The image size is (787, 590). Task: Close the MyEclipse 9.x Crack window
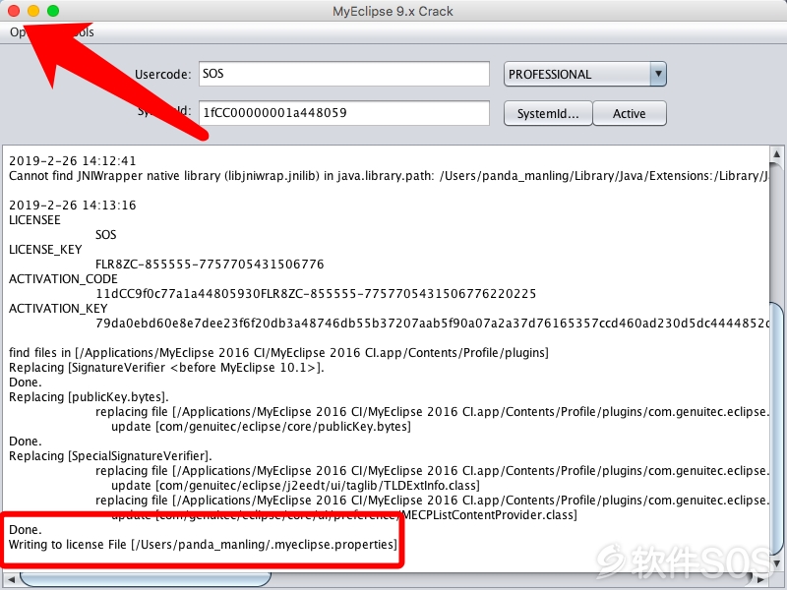[14, 11]
